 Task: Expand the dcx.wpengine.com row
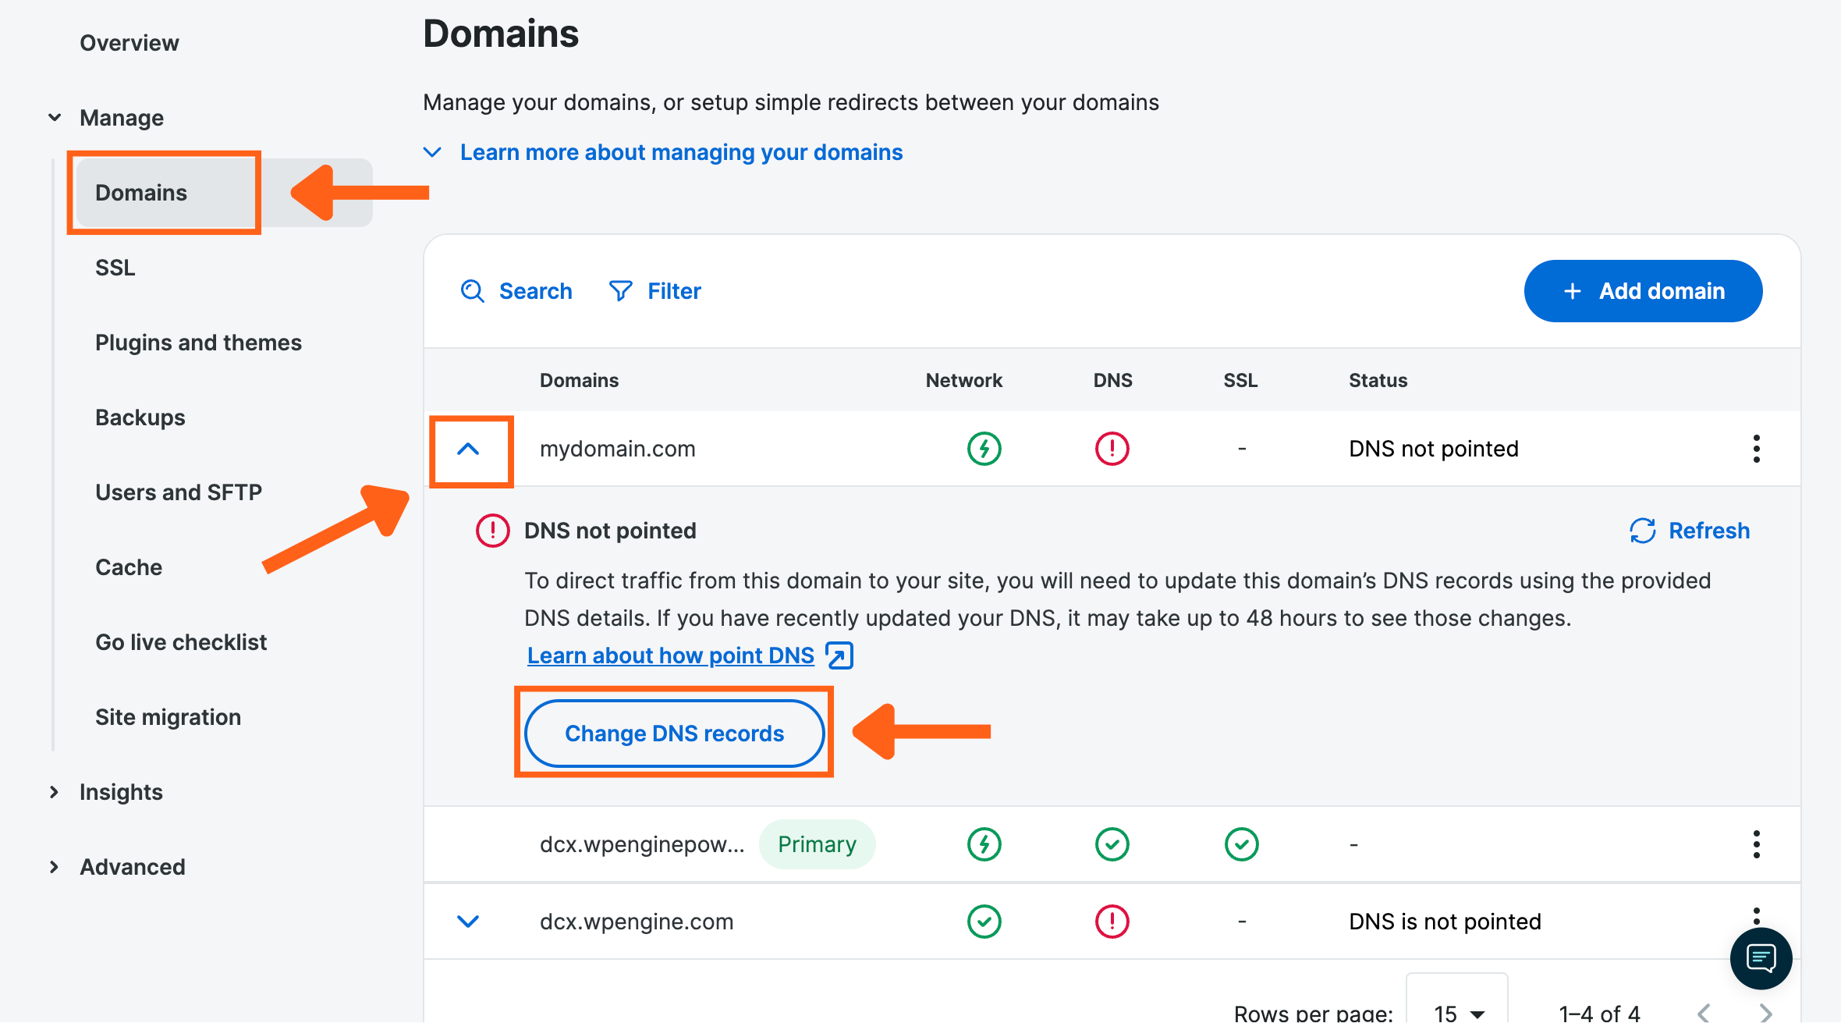468,922
